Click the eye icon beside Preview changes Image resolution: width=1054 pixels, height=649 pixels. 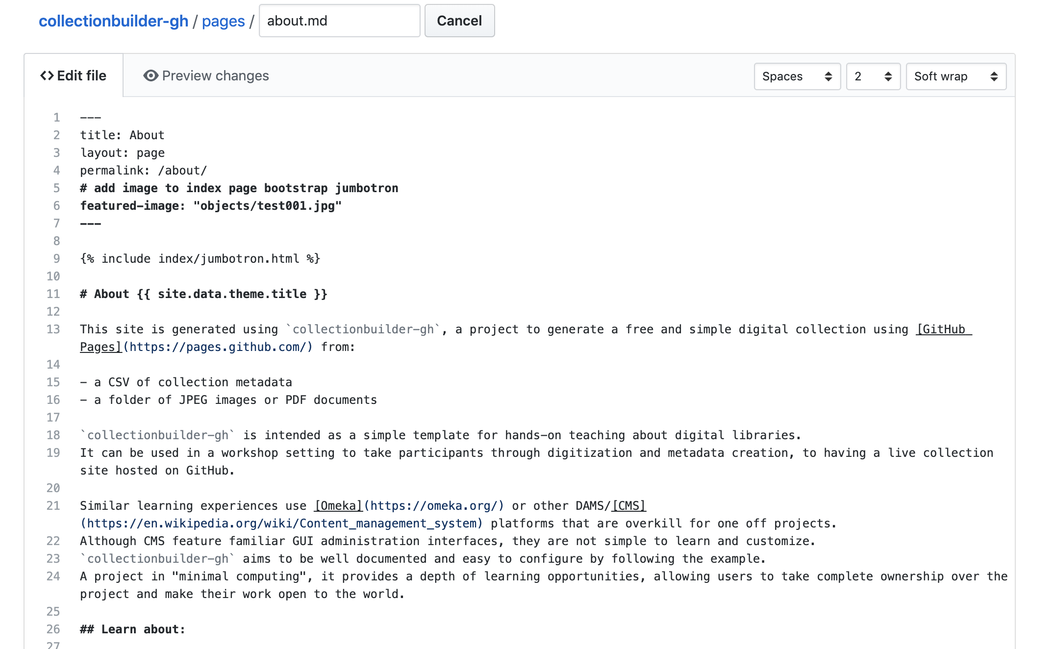click(151, 76)
